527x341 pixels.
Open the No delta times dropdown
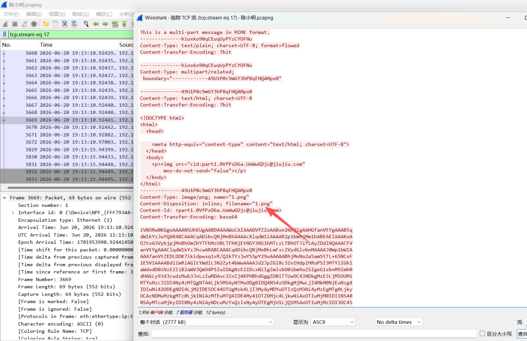point(399,322)
